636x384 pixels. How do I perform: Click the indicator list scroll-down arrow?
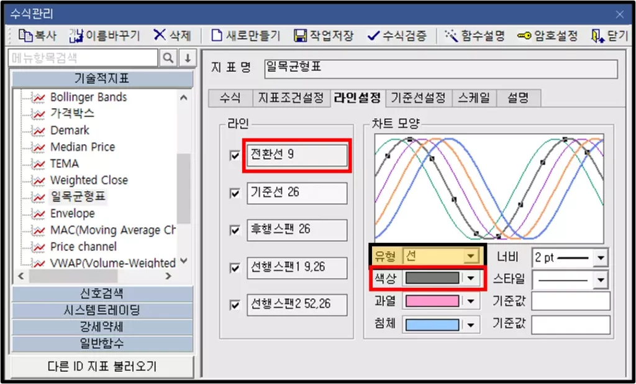[x=184, y=261]
